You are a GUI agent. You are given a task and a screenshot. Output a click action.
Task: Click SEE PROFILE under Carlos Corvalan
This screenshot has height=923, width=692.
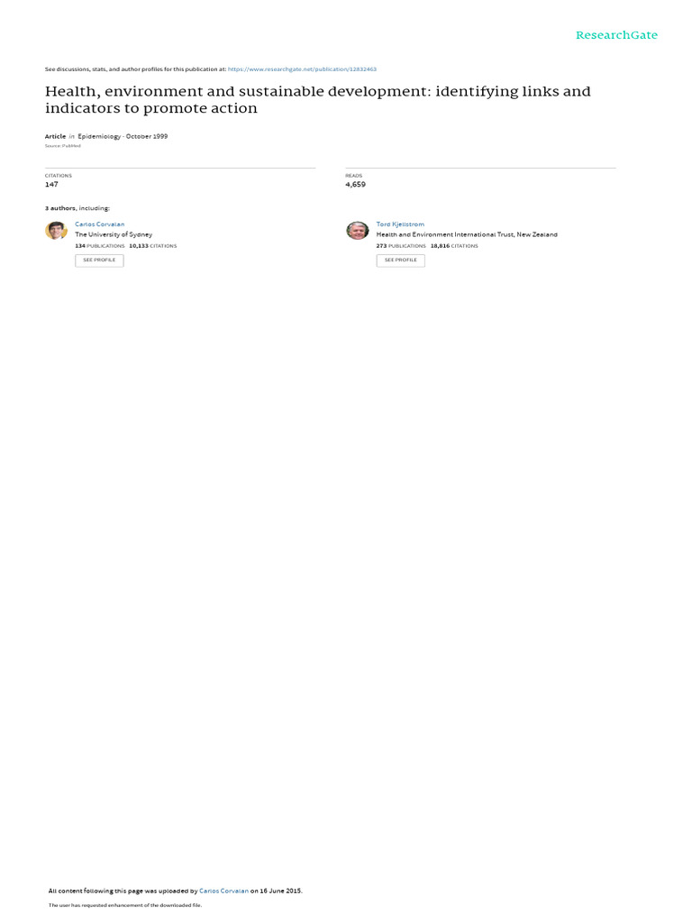(99, 260)
